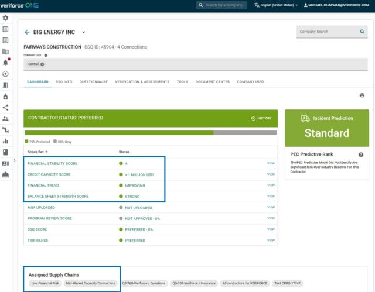Click View for Program Review Score

(271, 218)
